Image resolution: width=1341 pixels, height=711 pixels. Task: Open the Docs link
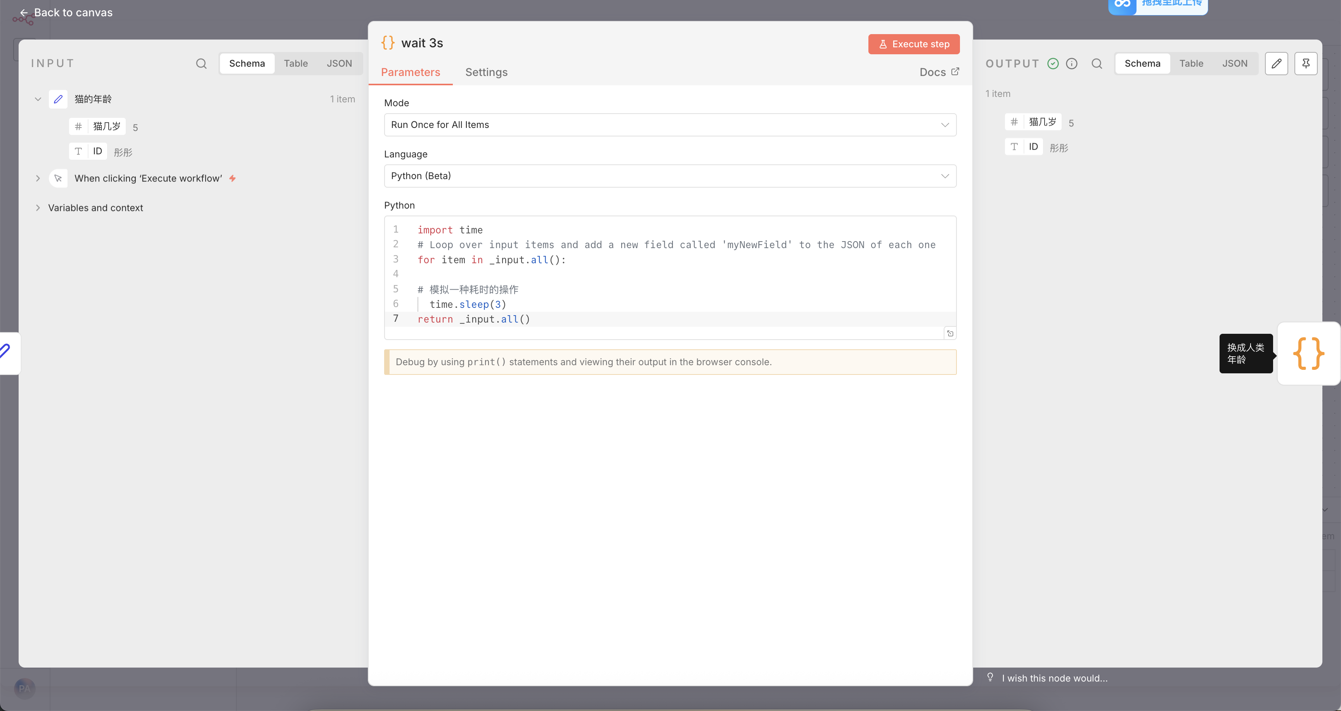click(939, 72)
